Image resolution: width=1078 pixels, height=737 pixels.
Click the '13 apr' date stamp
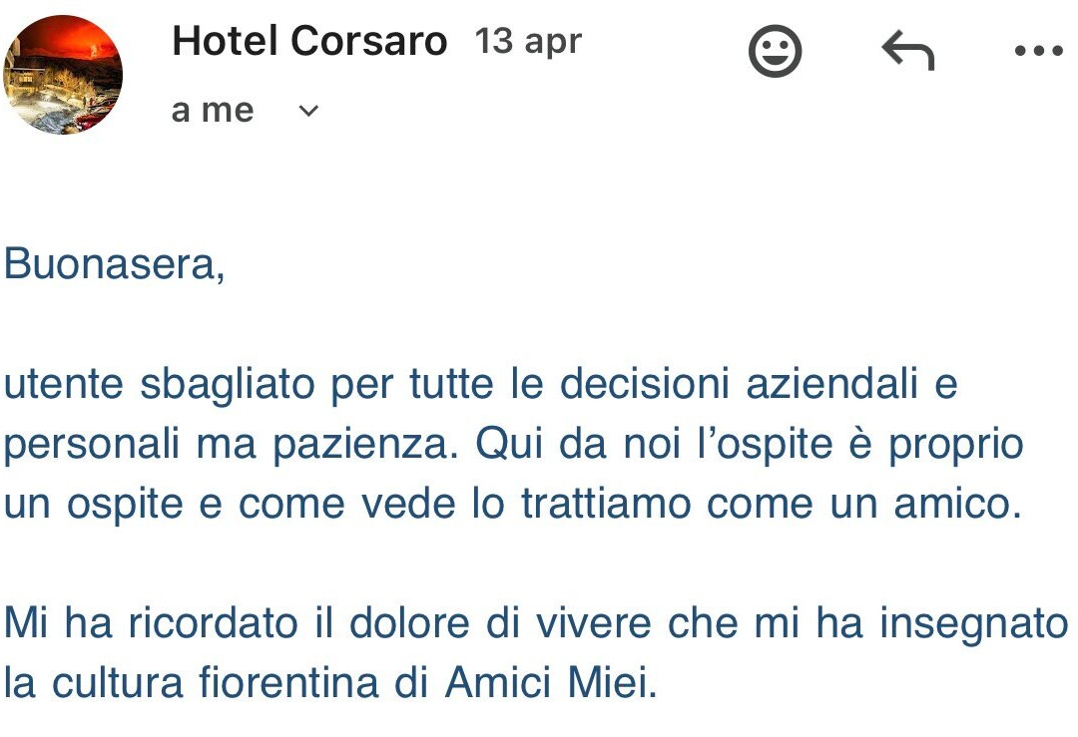pos(528,42)
